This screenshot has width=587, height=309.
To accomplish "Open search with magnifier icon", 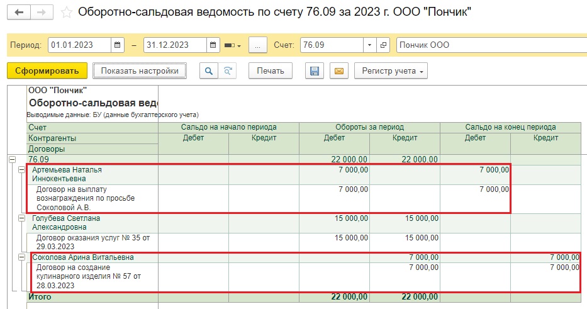I will [208, 70].
